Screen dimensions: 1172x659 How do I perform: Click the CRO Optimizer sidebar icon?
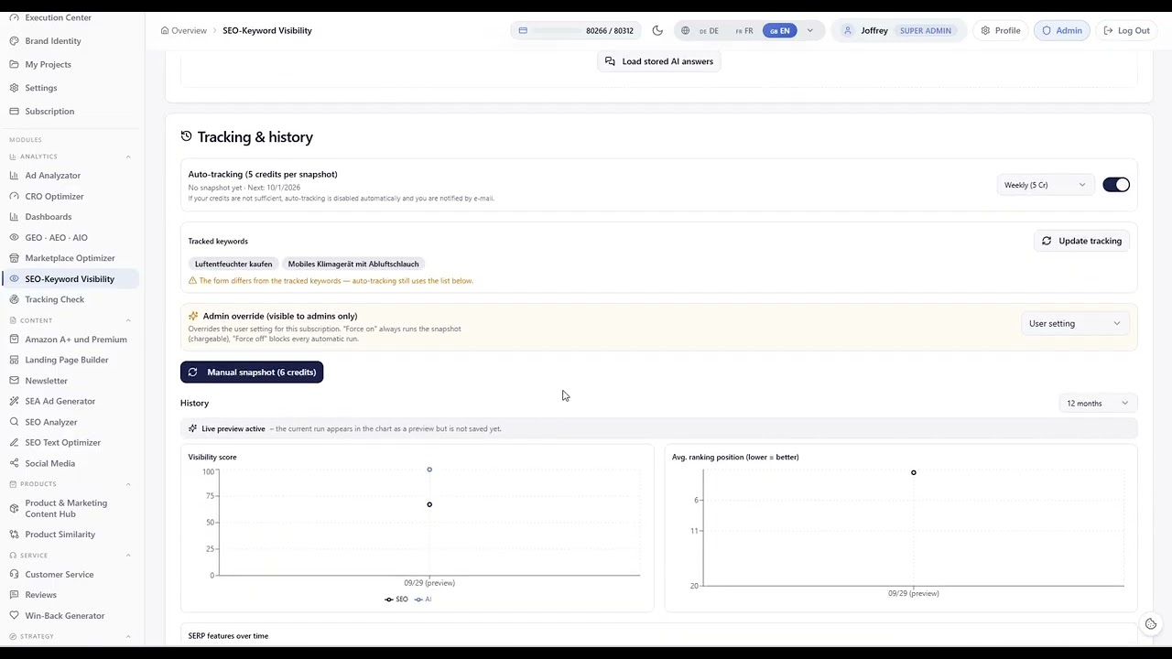pos(15,196)
